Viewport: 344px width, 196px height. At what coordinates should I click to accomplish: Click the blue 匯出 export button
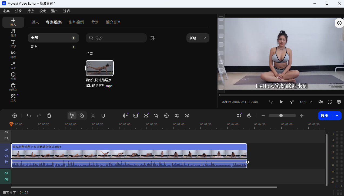[x=325, y=116]
